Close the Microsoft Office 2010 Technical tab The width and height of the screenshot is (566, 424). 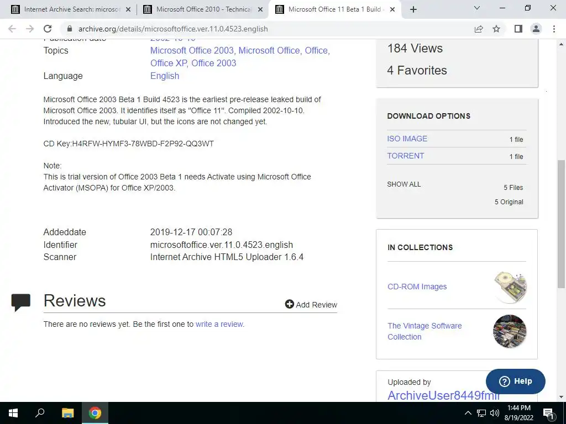pos(260,10)
